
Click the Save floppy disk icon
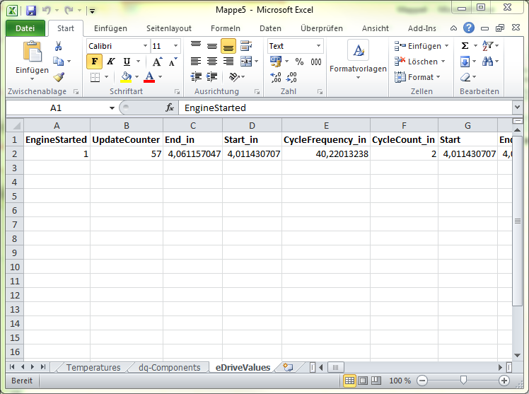point(31,11)
